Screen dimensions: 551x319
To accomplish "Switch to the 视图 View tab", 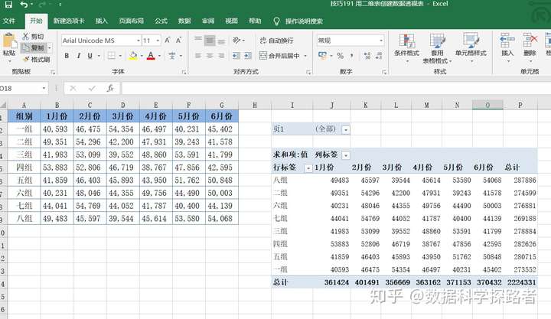I will [x=231, y=21].
